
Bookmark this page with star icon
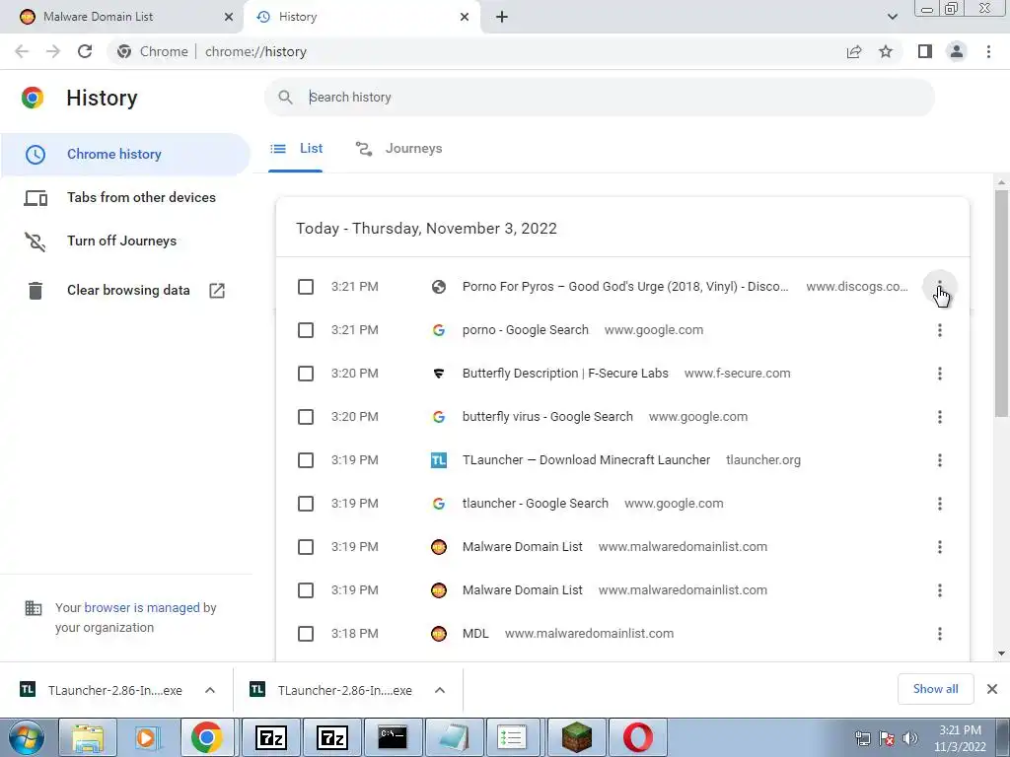point(886,51)
